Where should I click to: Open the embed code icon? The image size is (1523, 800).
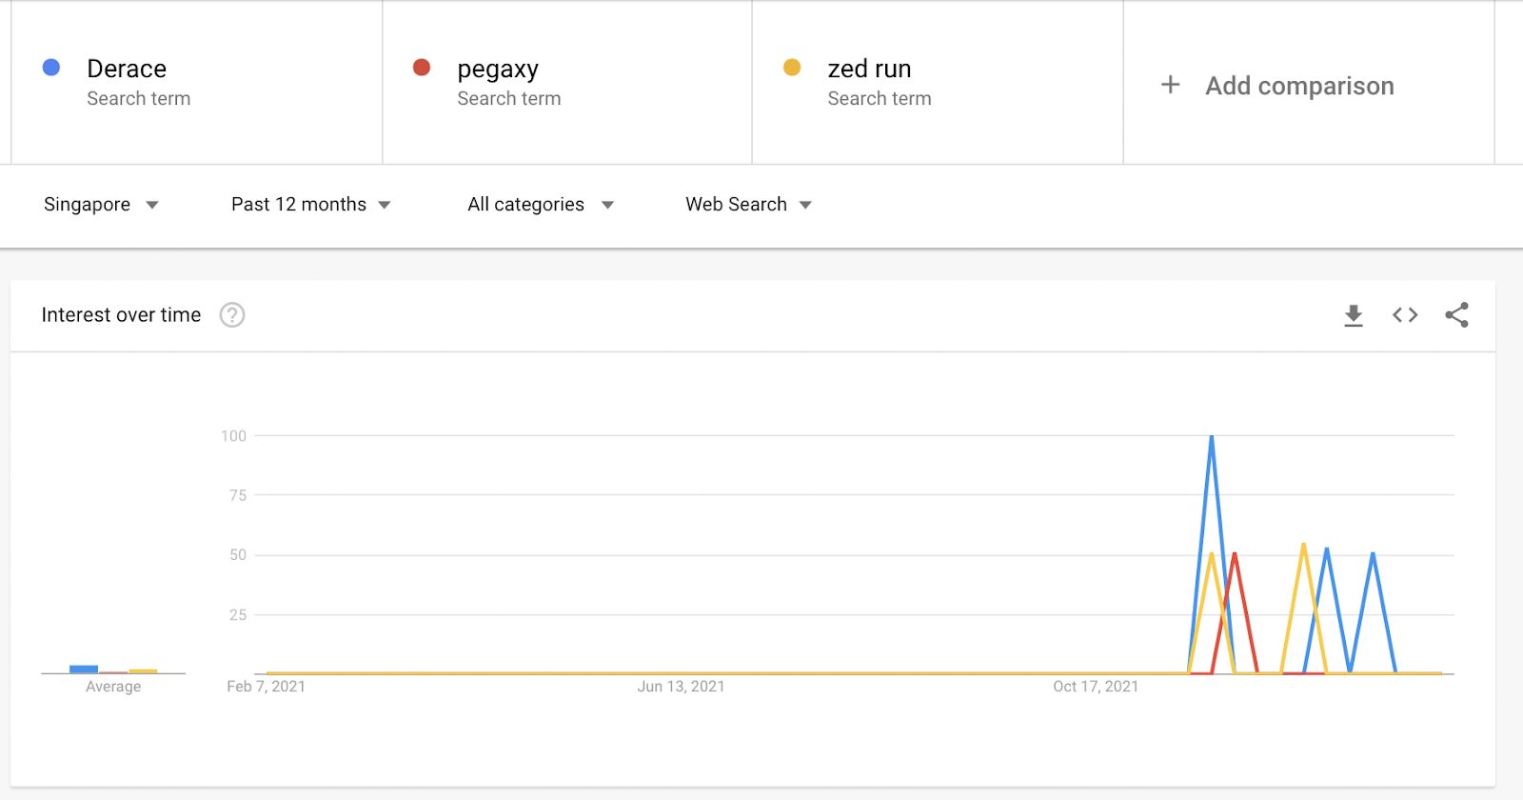click(1405, 315)
